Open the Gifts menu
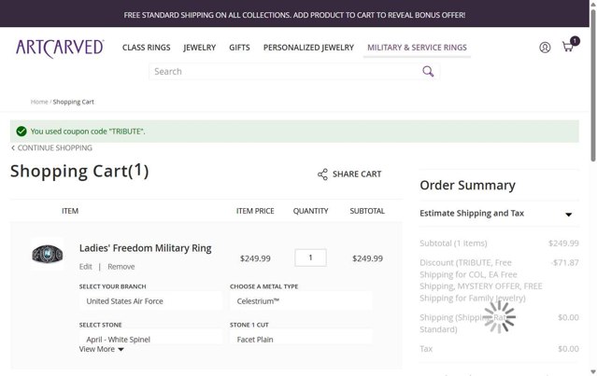597x376 pixels. [x=239, y=48]
